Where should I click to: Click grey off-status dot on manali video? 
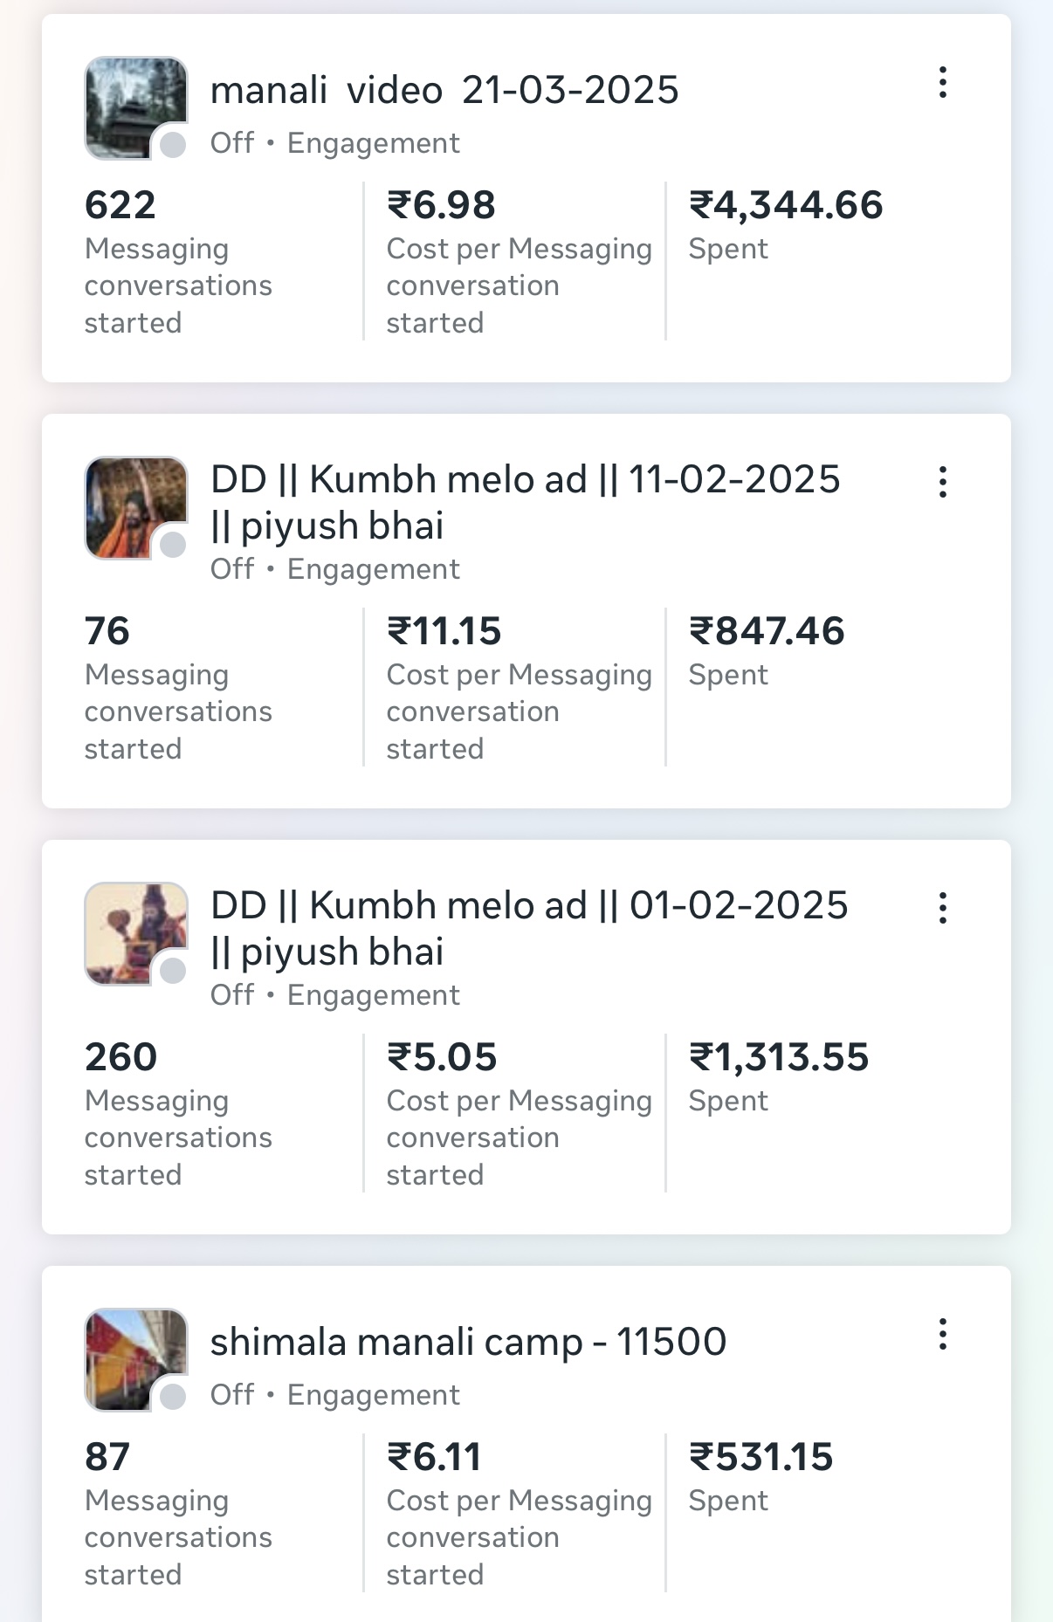(x=173, y=145)
